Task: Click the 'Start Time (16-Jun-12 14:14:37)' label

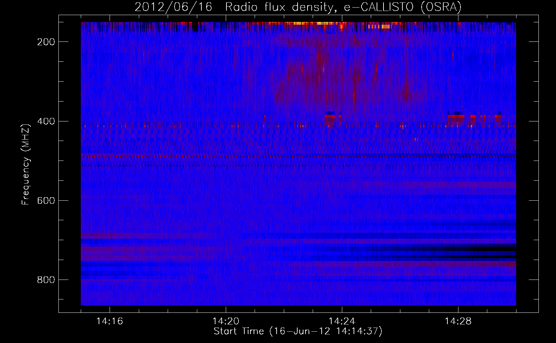Action: tap(298, 331)
